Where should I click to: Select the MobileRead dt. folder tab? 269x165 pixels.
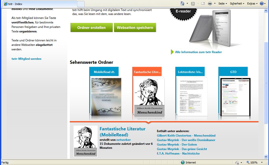[104, 72]
